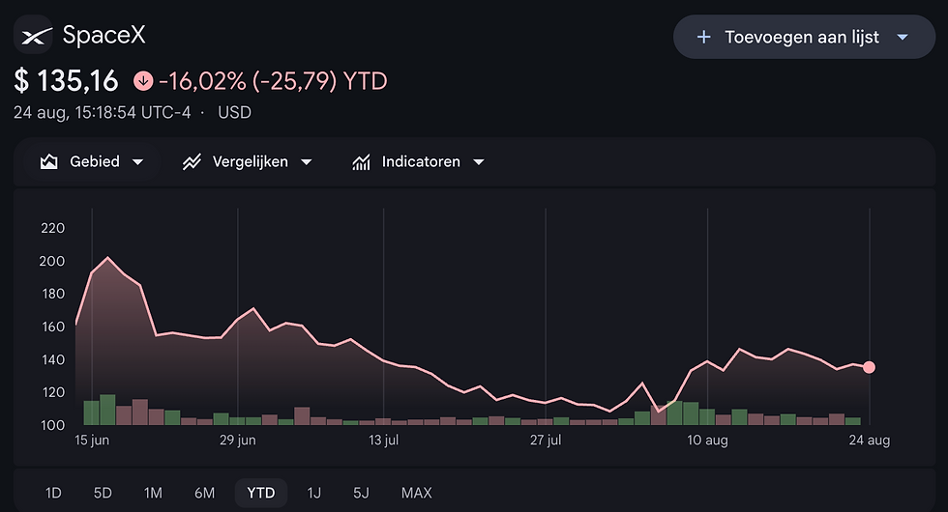
Task: Click the 220 y-axis value label
Action: (52, 228)
